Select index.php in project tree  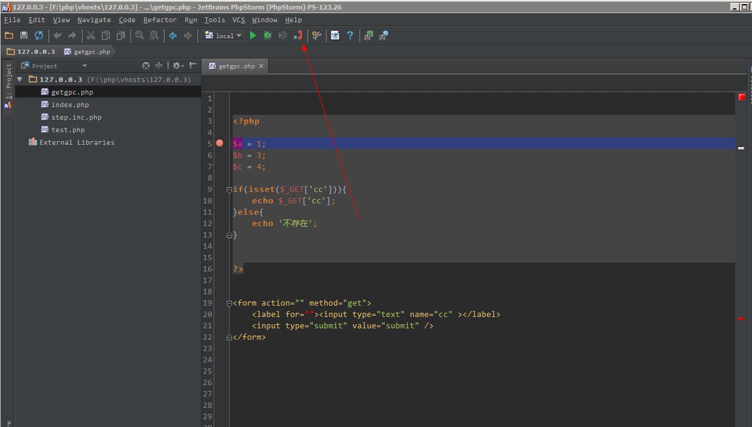point(108,105)
